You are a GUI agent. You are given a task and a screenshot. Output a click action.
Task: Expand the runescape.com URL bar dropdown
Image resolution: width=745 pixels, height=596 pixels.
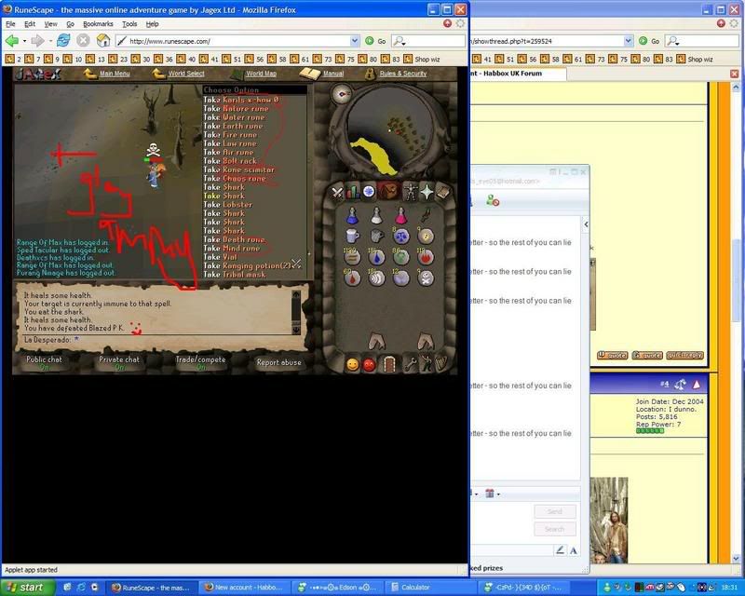pyautogui.click(x=355, y=41)
